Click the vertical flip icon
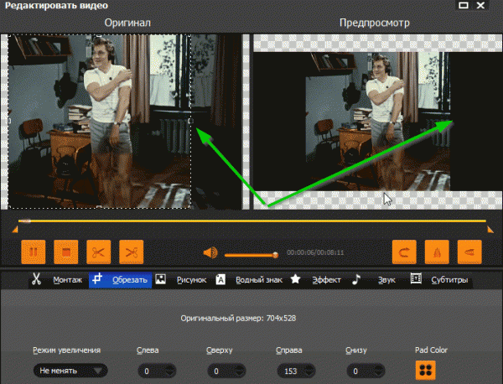The width and height of the screenshot is (503, 384). coord(469,252)
